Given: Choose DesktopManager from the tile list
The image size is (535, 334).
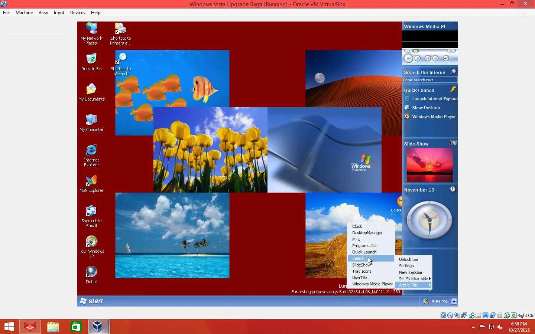Looking at the screenshot, I should tap(371, 233).
